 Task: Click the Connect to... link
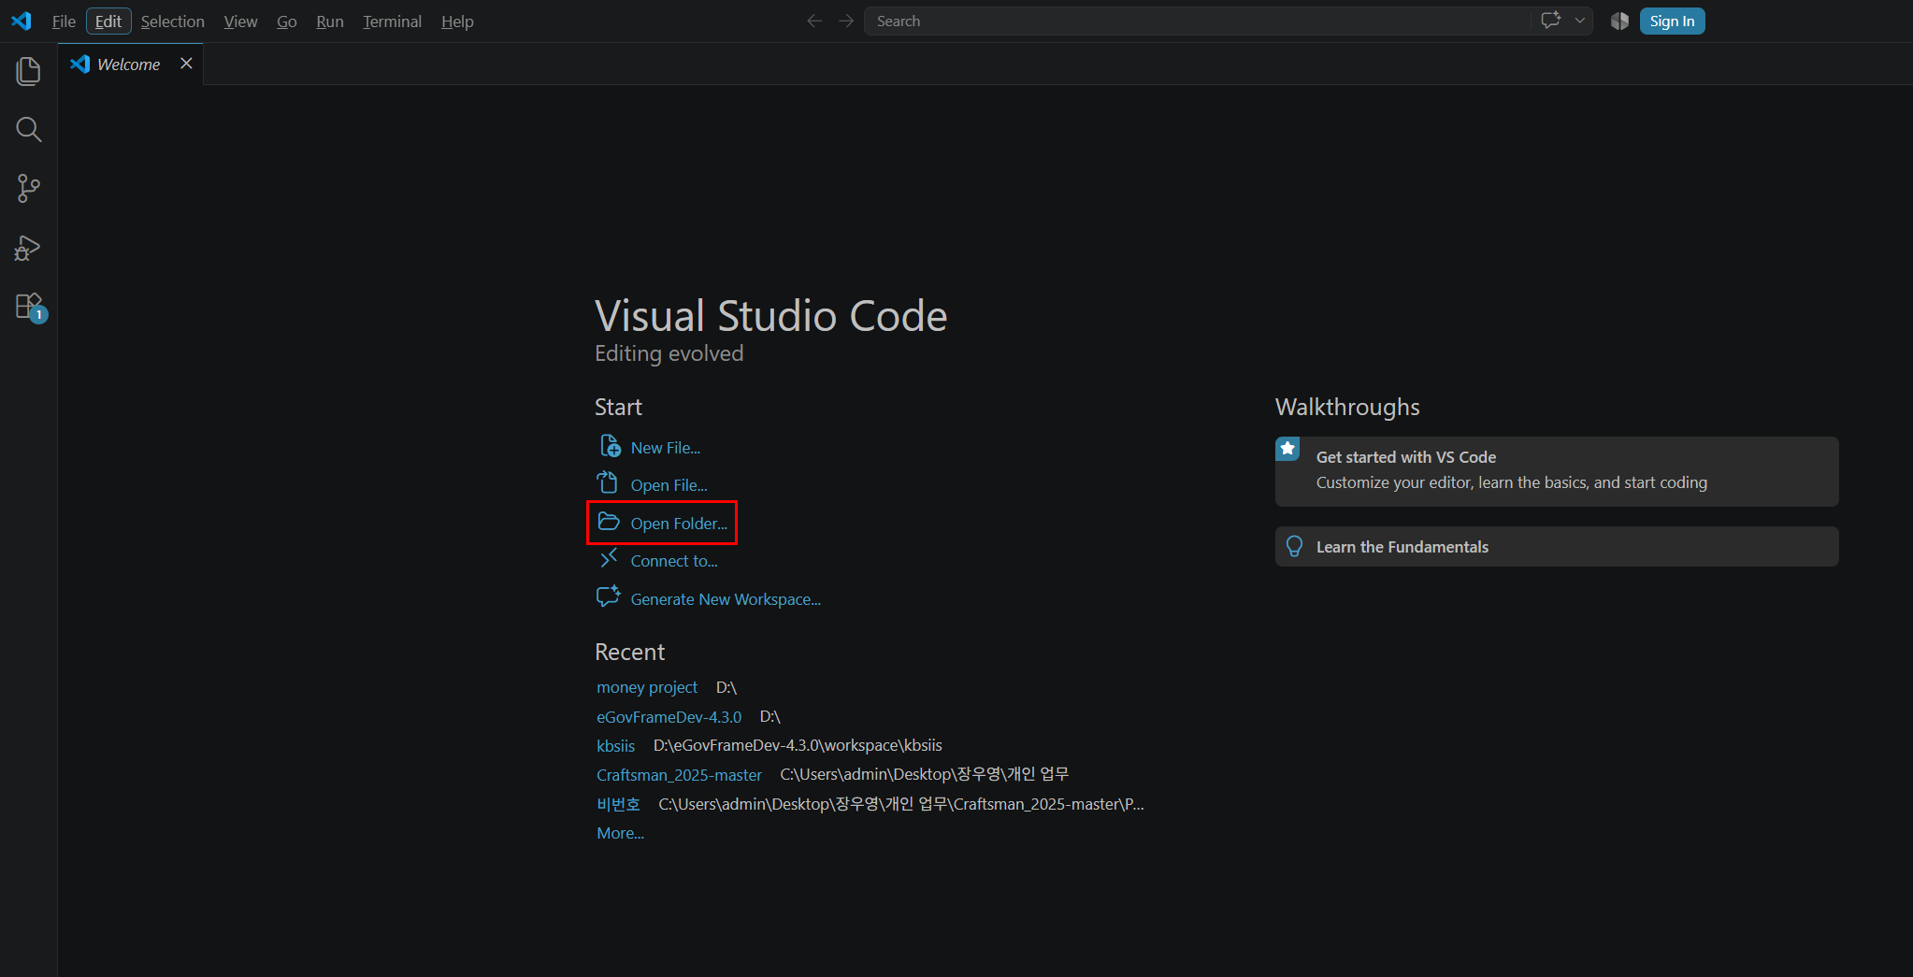674,561
